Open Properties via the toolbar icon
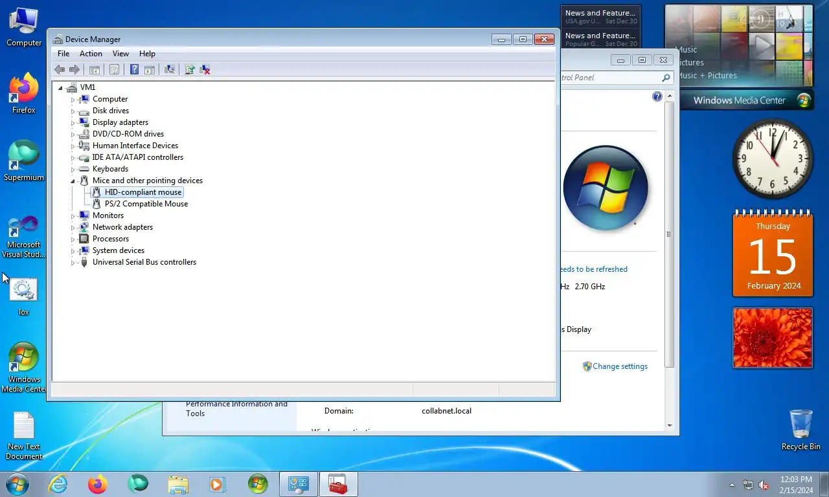 [114, 69]
